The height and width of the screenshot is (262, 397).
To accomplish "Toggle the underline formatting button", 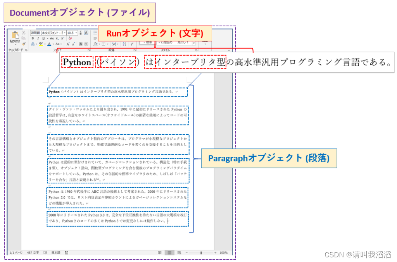I will (x=44, y=38).
